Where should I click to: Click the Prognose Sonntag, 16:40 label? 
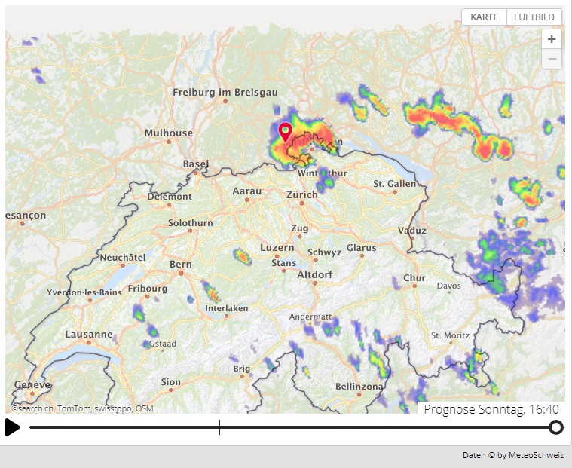(x=491, y=409)
